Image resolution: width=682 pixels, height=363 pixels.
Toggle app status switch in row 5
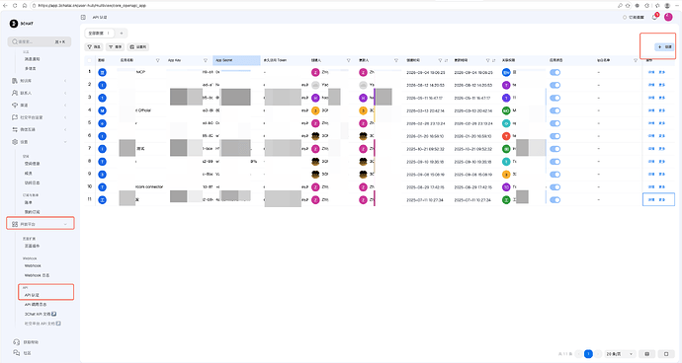point(555,123)
